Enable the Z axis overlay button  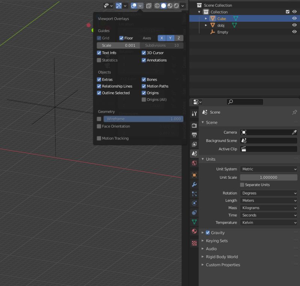click(179, 38)
